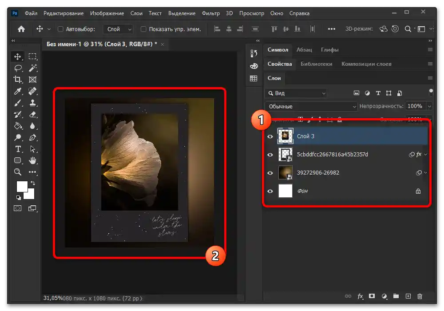Toggle the layer filtering switch
The image size is (444, 311).
click(x=431, y=92)
